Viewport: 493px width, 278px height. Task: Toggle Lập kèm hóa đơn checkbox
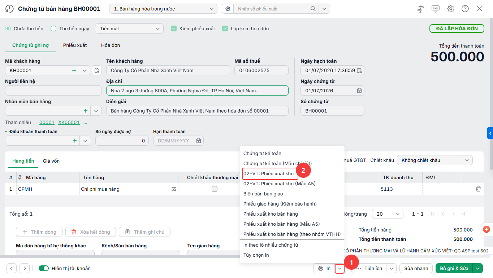[225, 28]
